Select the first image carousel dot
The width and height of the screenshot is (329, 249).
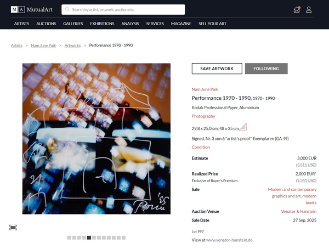click(69, 237)
